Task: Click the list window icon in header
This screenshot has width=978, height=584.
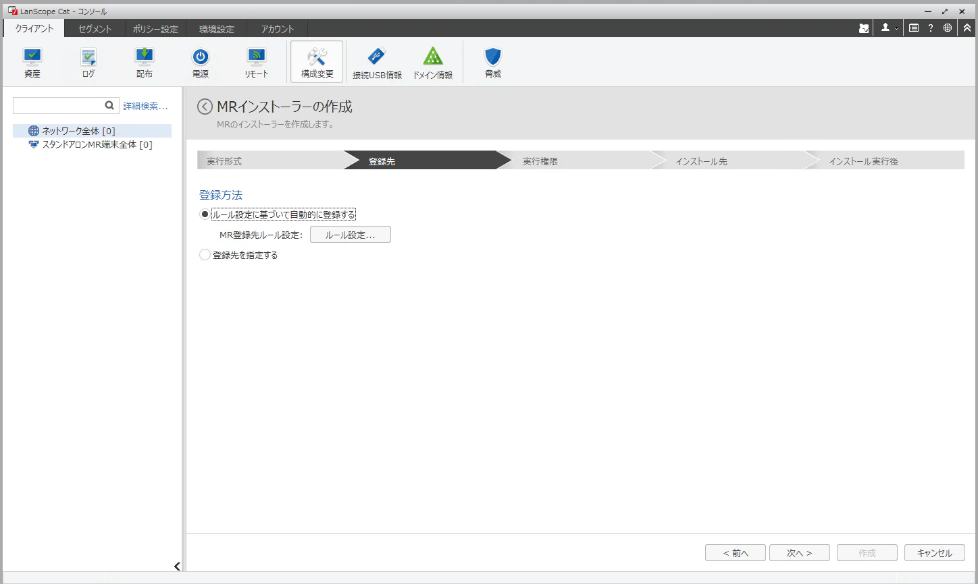Action: 914,28
